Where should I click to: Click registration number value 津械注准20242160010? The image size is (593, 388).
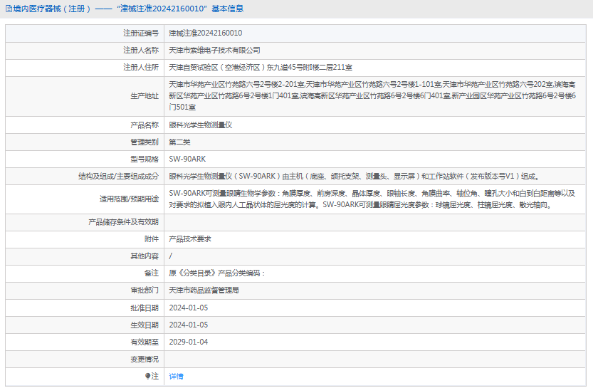coord(205,33)
